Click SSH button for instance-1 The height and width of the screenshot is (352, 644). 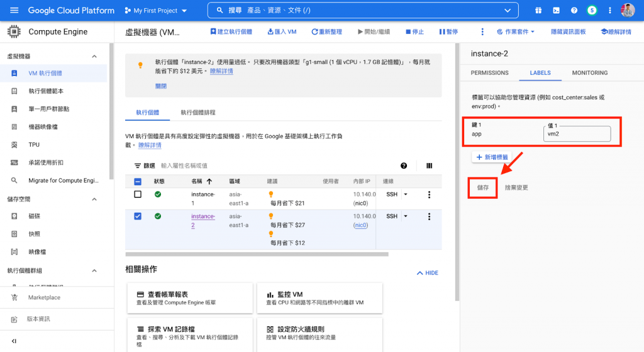pyautogui.click(x=392, y=195)
